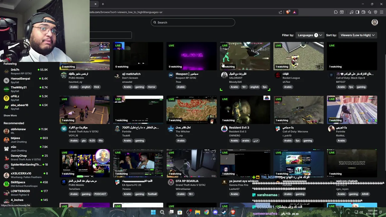The height and width of the screenshot is (217, 386).
Task: Click the taskbar clock showing 6:01 AM
Action: point(372,212)
